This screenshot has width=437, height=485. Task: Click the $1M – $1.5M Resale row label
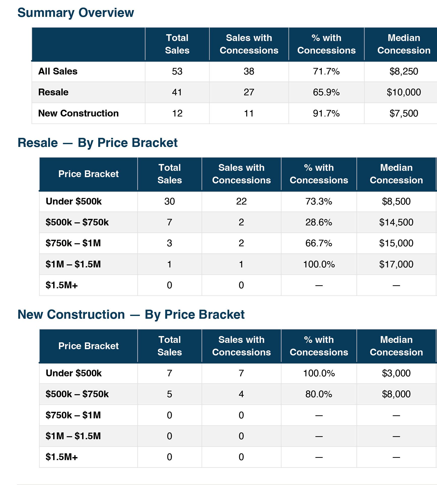(73, 264)
